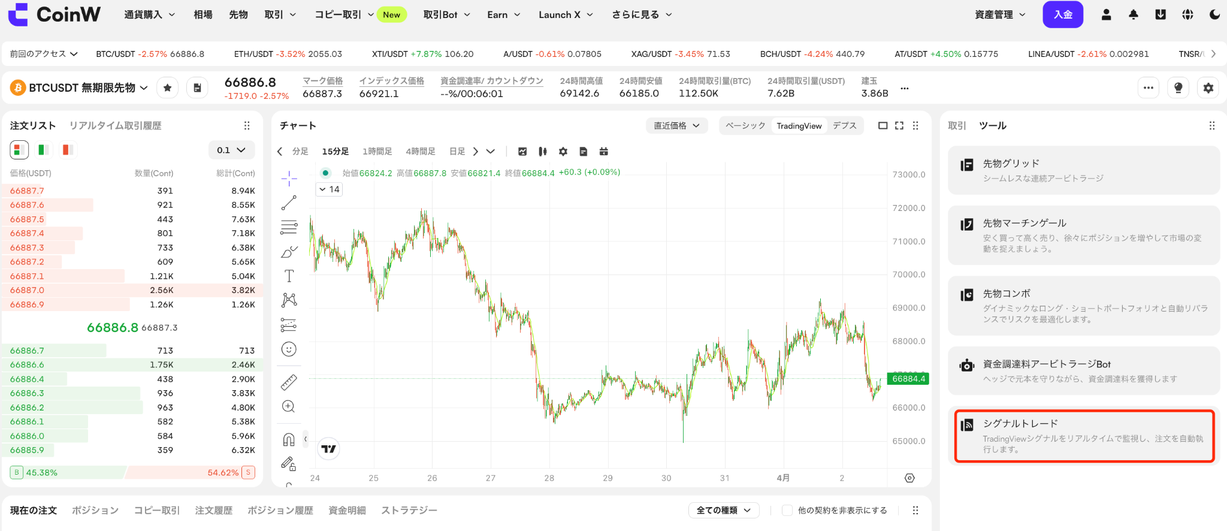Image resolution: width=1227 pixels, height=531 pixels.
Task: Open the 全ての種類 filter dropdown
Action: pyautogui.click(x=724, y=510)
